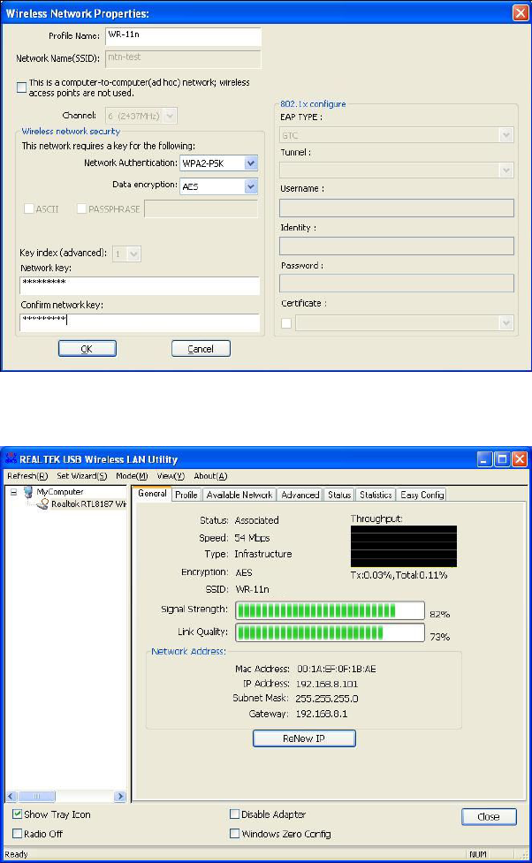Click the Confirm network key field
Screen dimensions: 532x863
140,322
